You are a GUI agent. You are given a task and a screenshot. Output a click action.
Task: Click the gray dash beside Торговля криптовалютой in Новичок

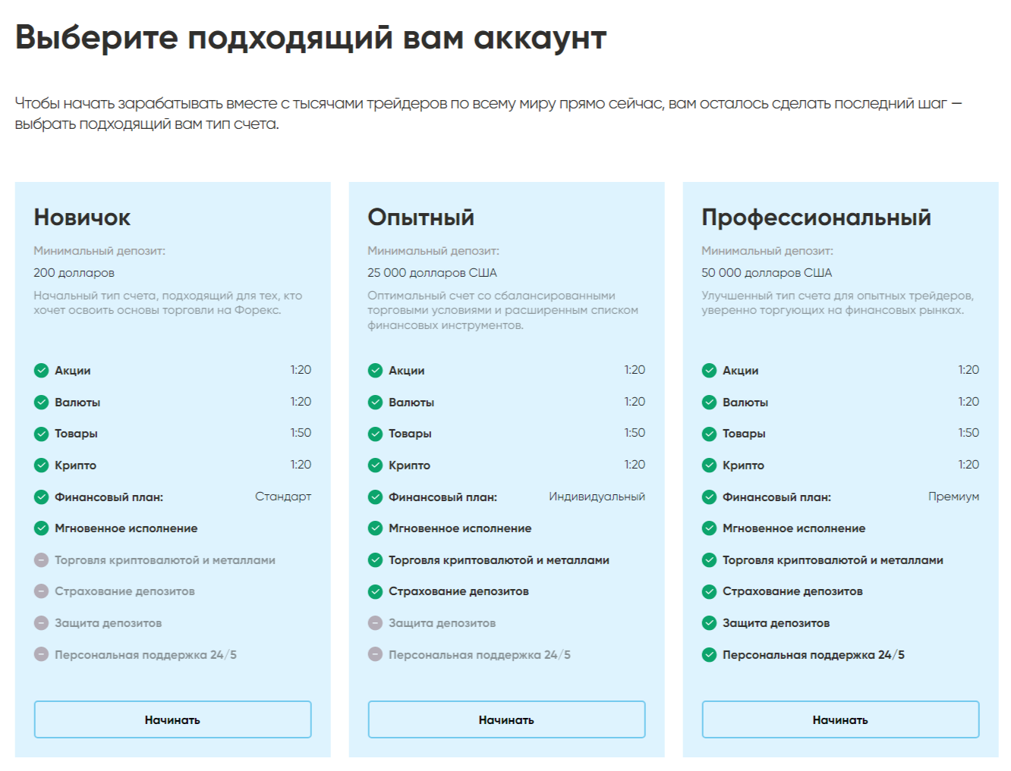pos(40,559)
